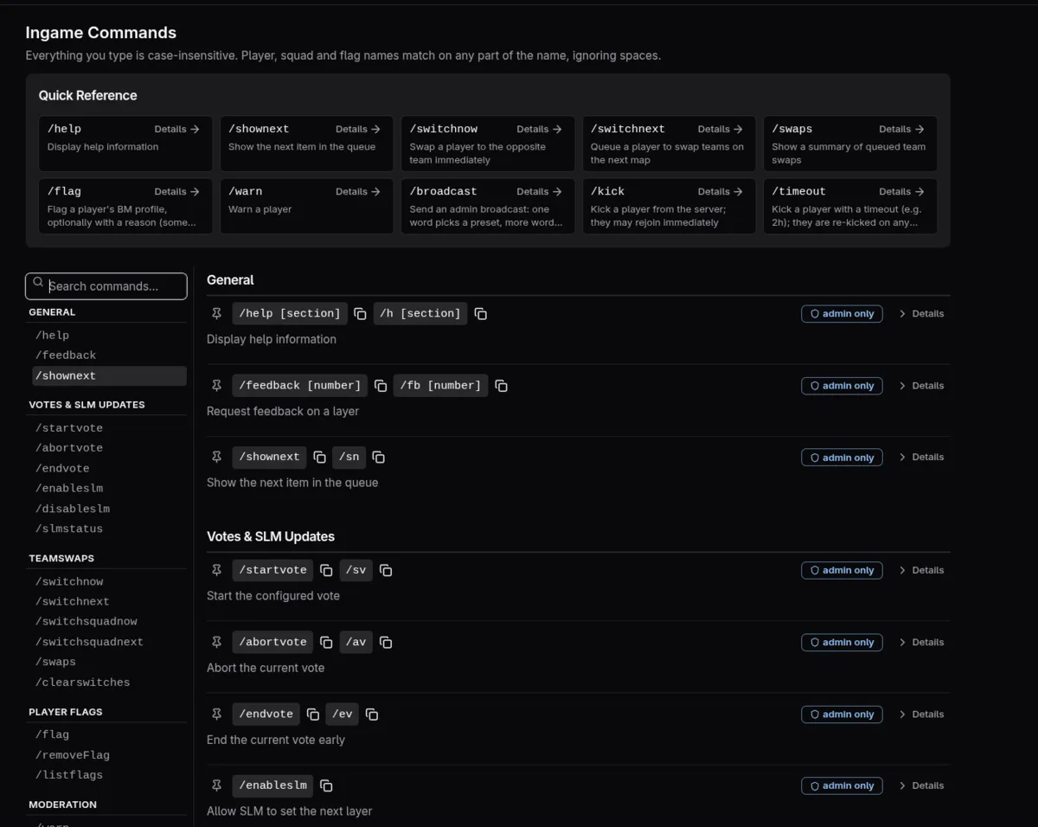The height and width of the screenshot is (827, 1038).
Task: Go to /listflags in sidebar
Action: pos(109,775)
